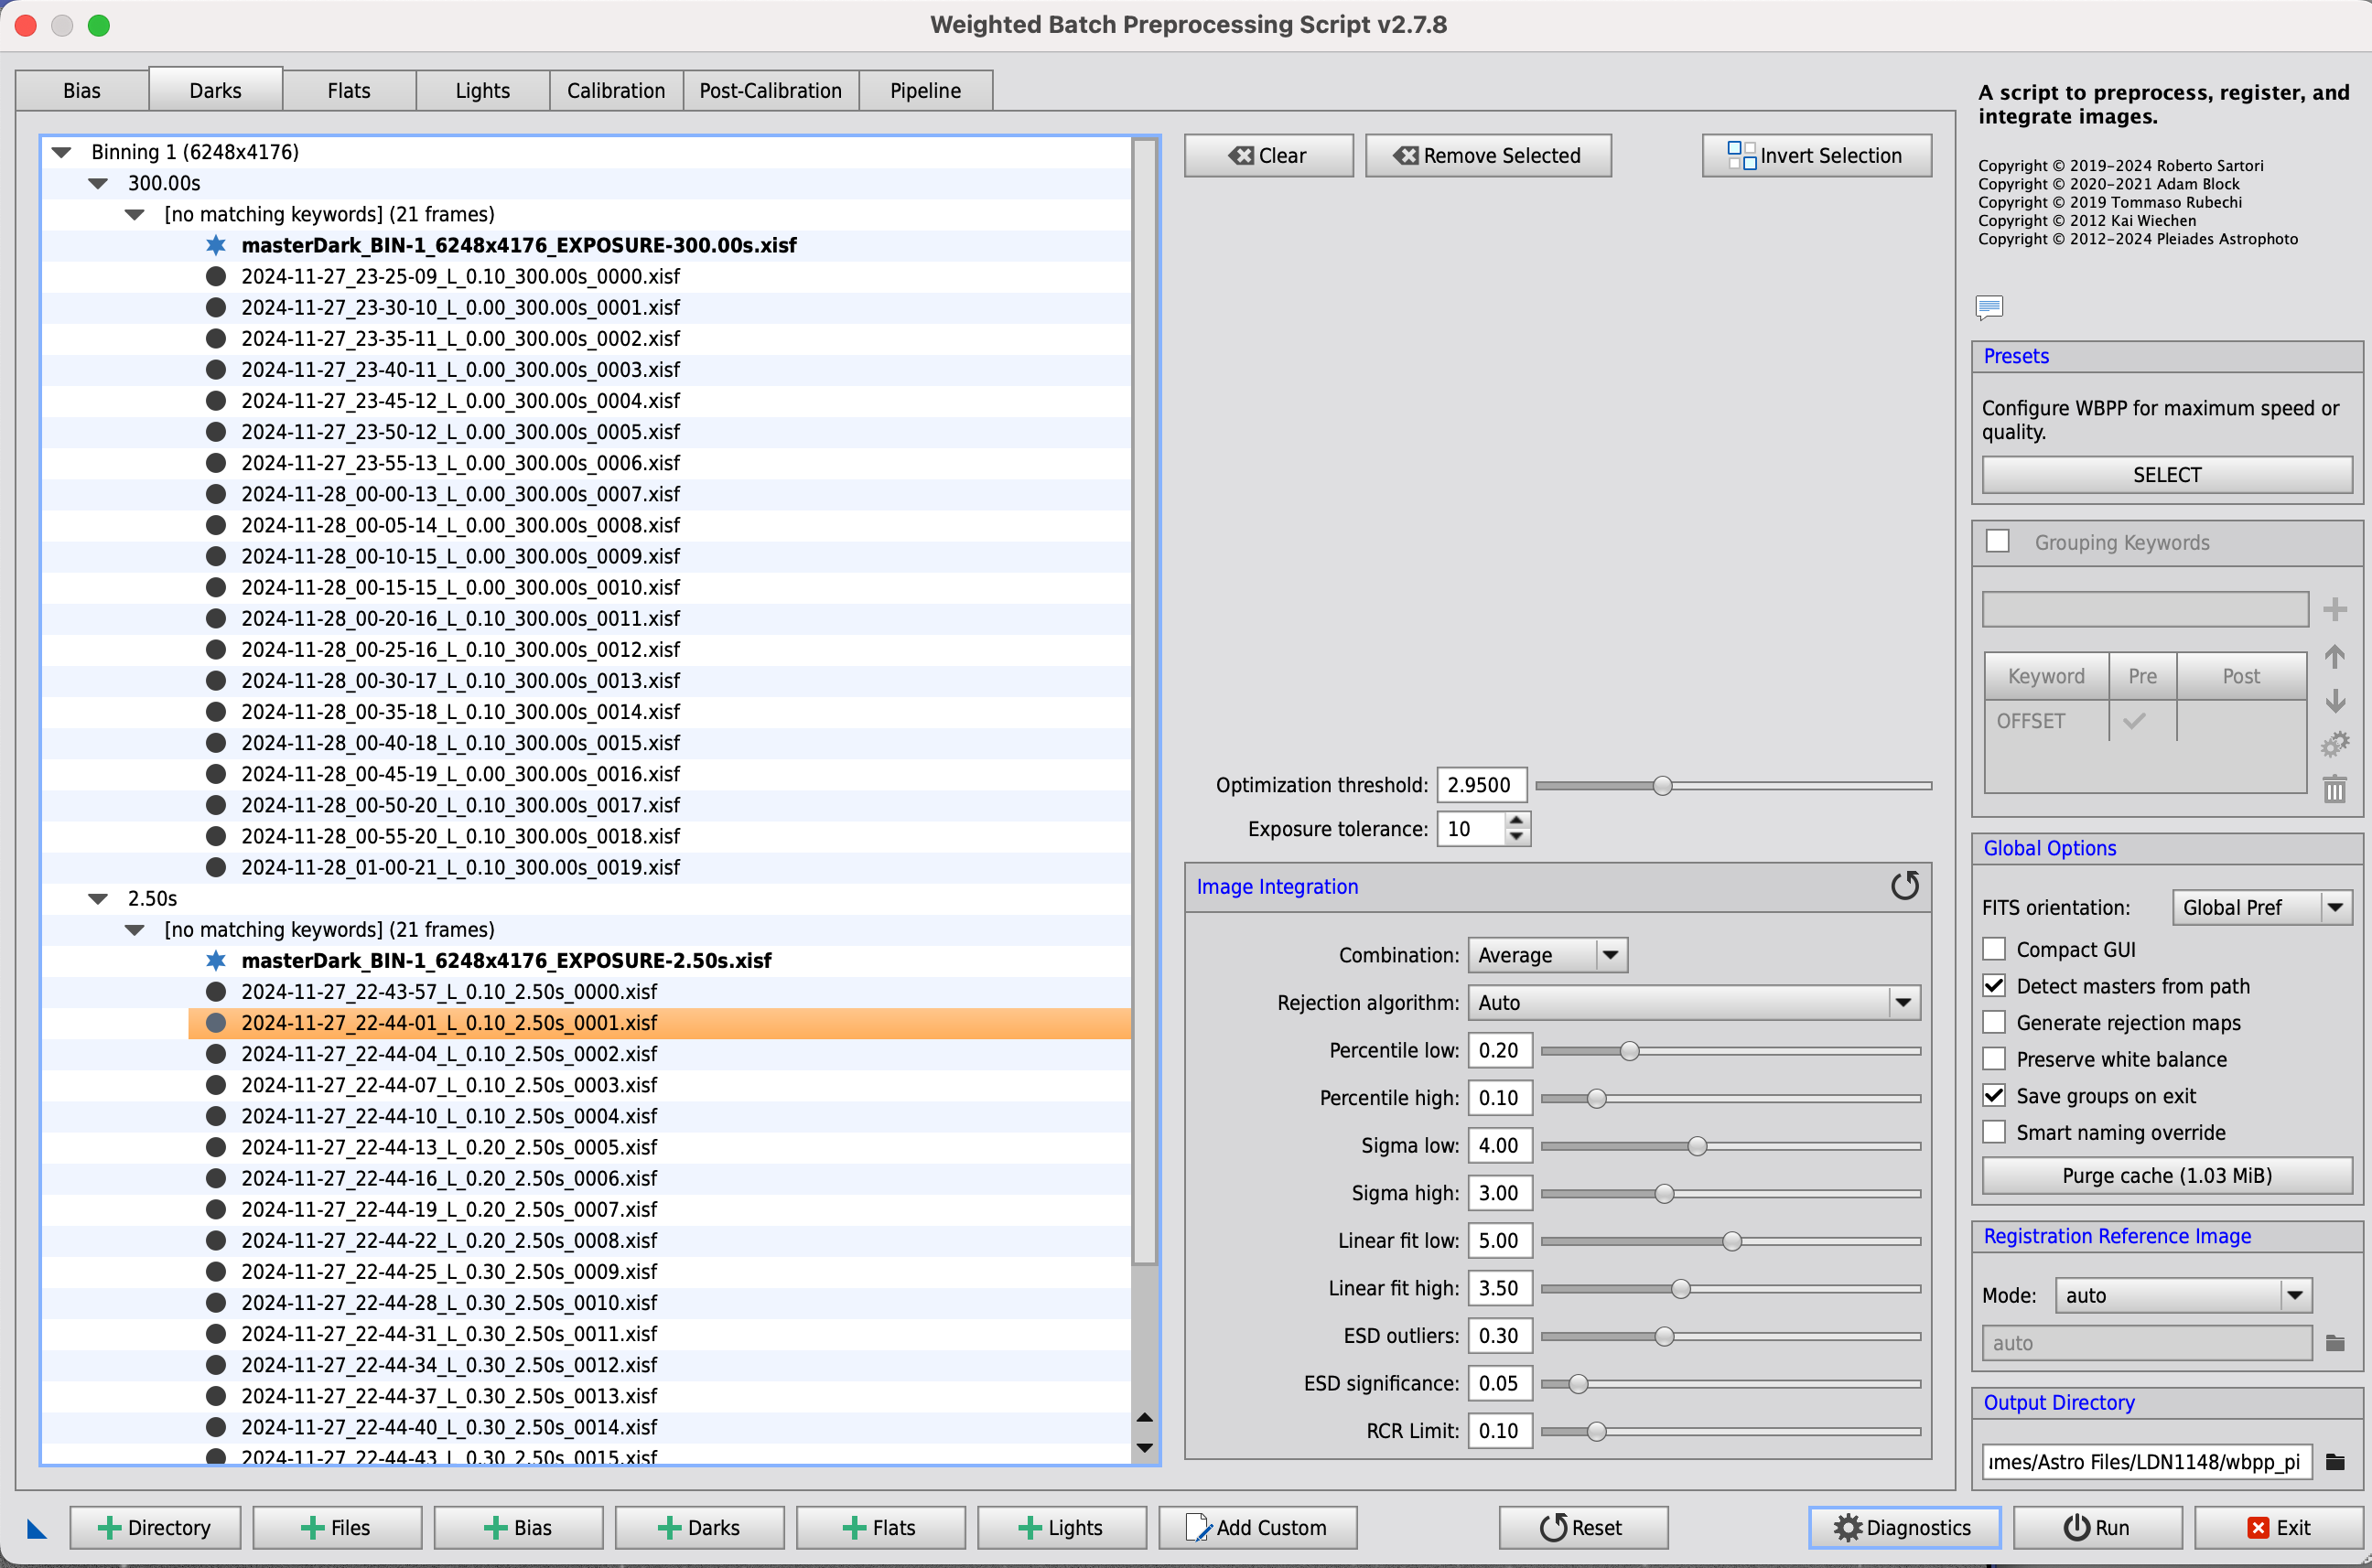Click the grouping keyword text field
This screenshot has width=2372, height=1568.
pyautogui.click(x=2145, y=609)
